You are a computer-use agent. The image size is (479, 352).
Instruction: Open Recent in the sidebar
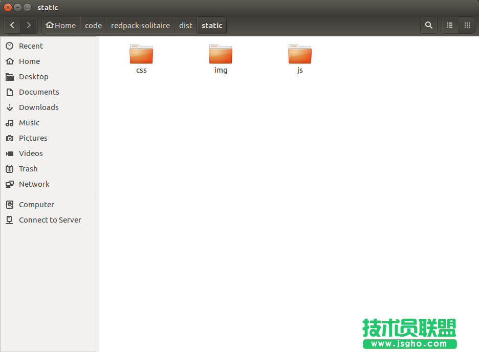[31, 46]
